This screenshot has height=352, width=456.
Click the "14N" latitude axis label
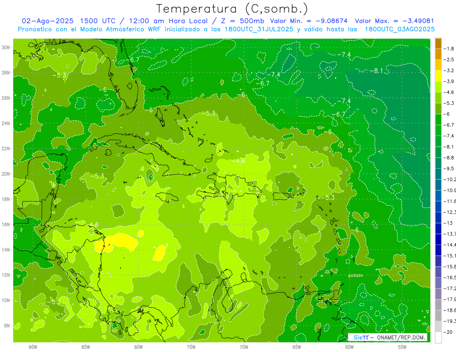(x=5, y=250)
